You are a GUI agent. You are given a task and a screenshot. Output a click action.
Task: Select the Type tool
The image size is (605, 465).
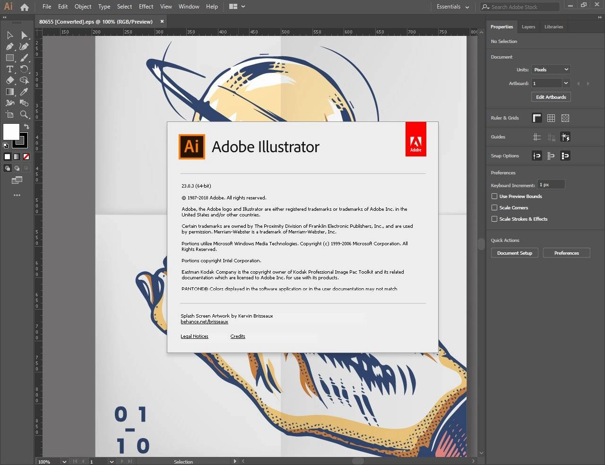point(10,69)
